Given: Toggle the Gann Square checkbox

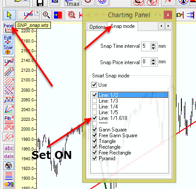Looking at the screenshot, I should pyautogui.click(x=94, y=130).
